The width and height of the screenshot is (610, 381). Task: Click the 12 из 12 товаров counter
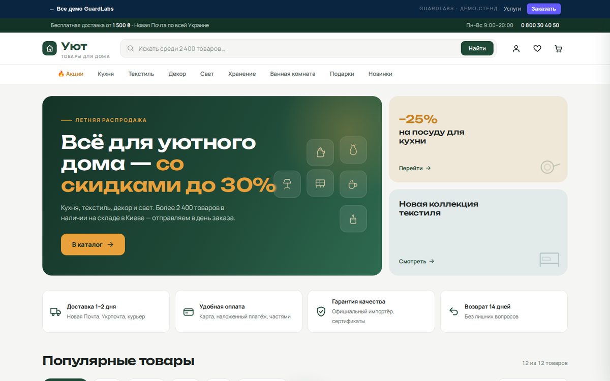click(x=545, y=363)
